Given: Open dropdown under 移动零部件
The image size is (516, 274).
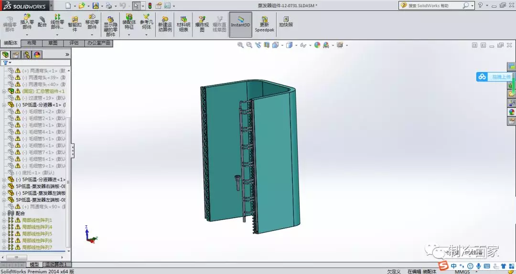Looking at the screenshot, I should 92,34.
